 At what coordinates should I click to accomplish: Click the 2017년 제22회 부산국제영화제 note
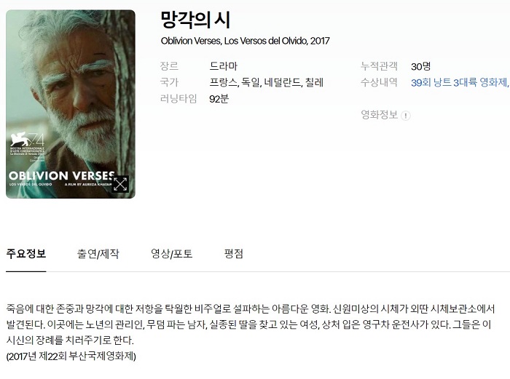click(x=71, y=356)
